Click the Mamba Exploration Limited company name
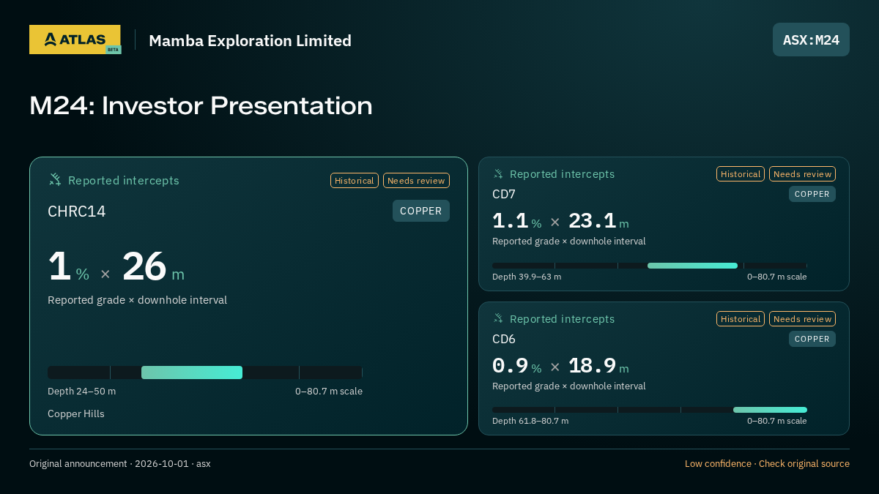The height and width of the screenshot is (494, 879). (251, 40)
